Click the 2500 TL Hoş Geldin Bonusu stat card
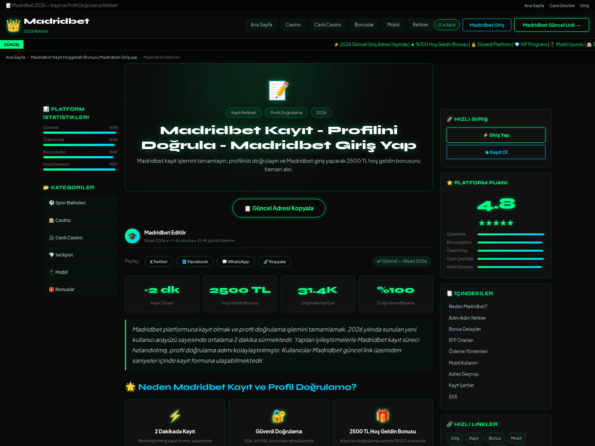 coord(240,294)
